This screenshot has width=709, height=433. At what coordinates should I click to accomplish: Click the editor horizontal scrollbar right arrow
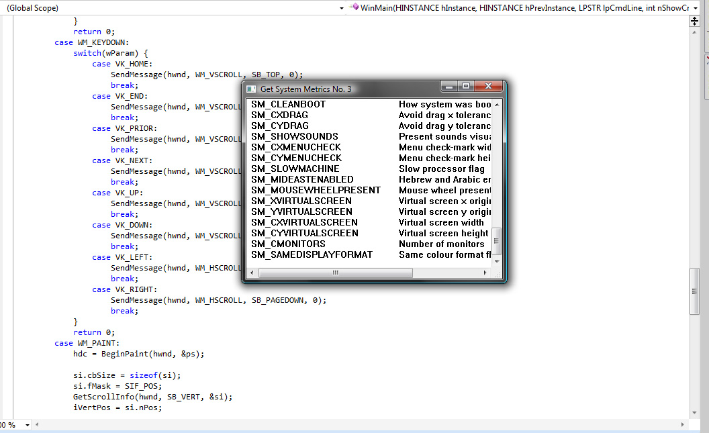tap(683, 424)
